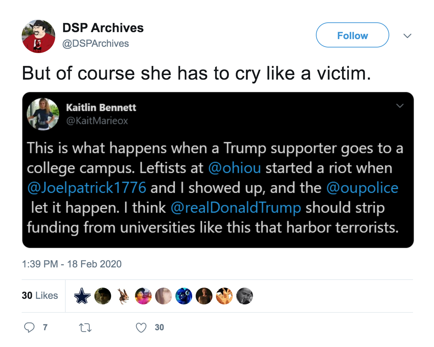434x347 pixels.
Task: Click the reply speech bubble icon
Action: pos(29,327)
